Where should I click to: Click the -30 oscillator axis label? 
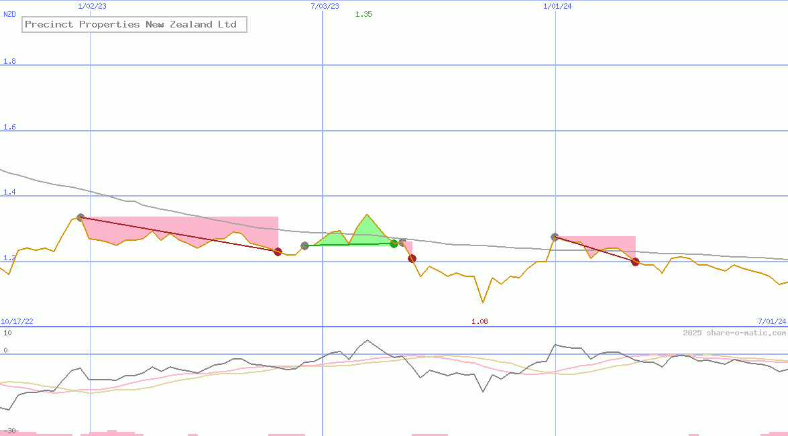[x=9, y=431]
